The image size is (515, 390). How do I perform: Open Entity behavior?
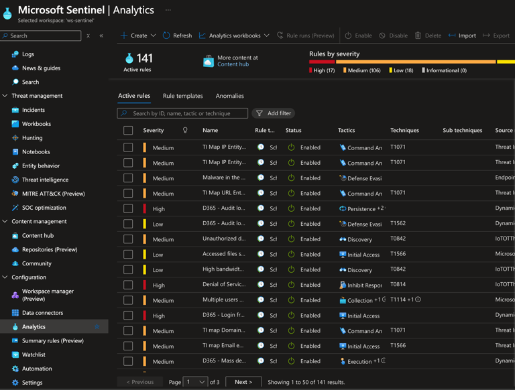pyautogui.click(x=41, y=166)
